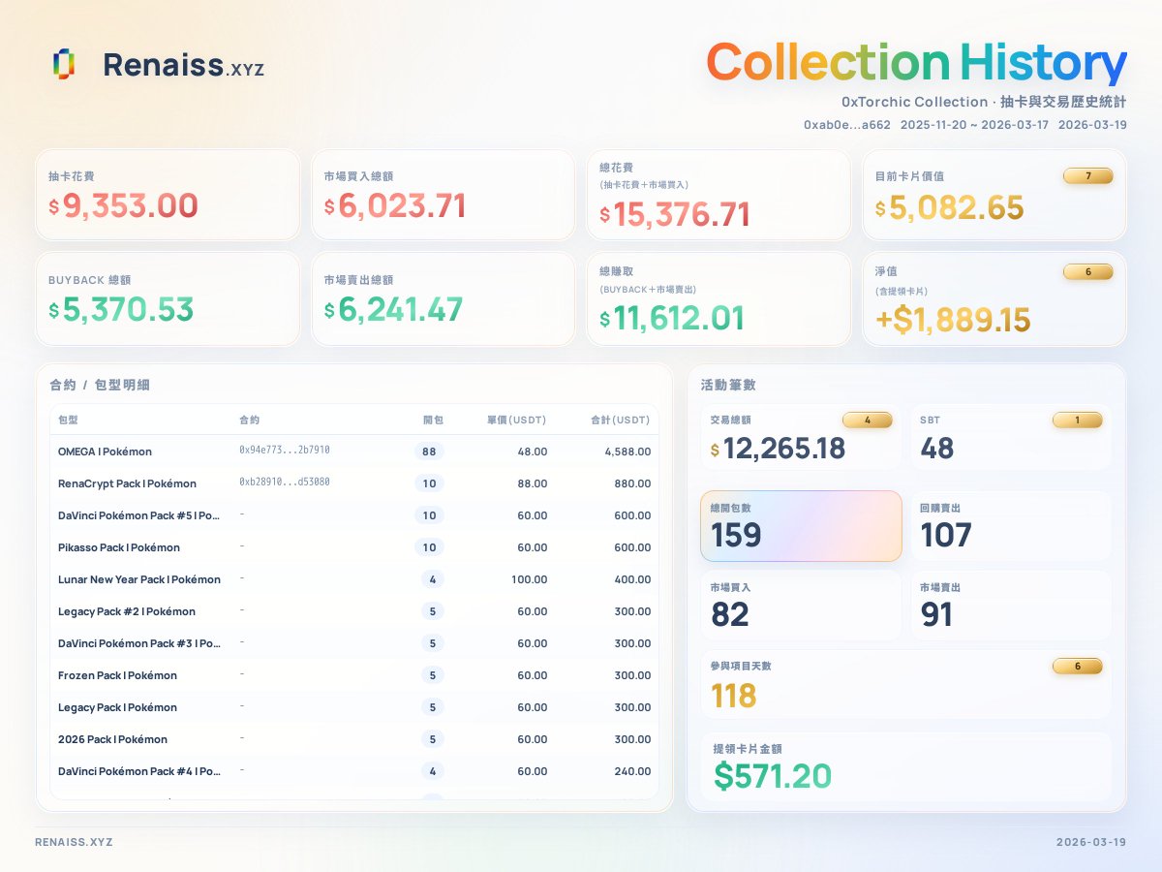Click the 開包 column header
This screenshot has height=872, width=1162.
point(433,420)
